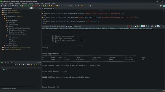Click the green Run button in toolbar
The width and height of the screenshot is (165, 92).
click(29, 6)
